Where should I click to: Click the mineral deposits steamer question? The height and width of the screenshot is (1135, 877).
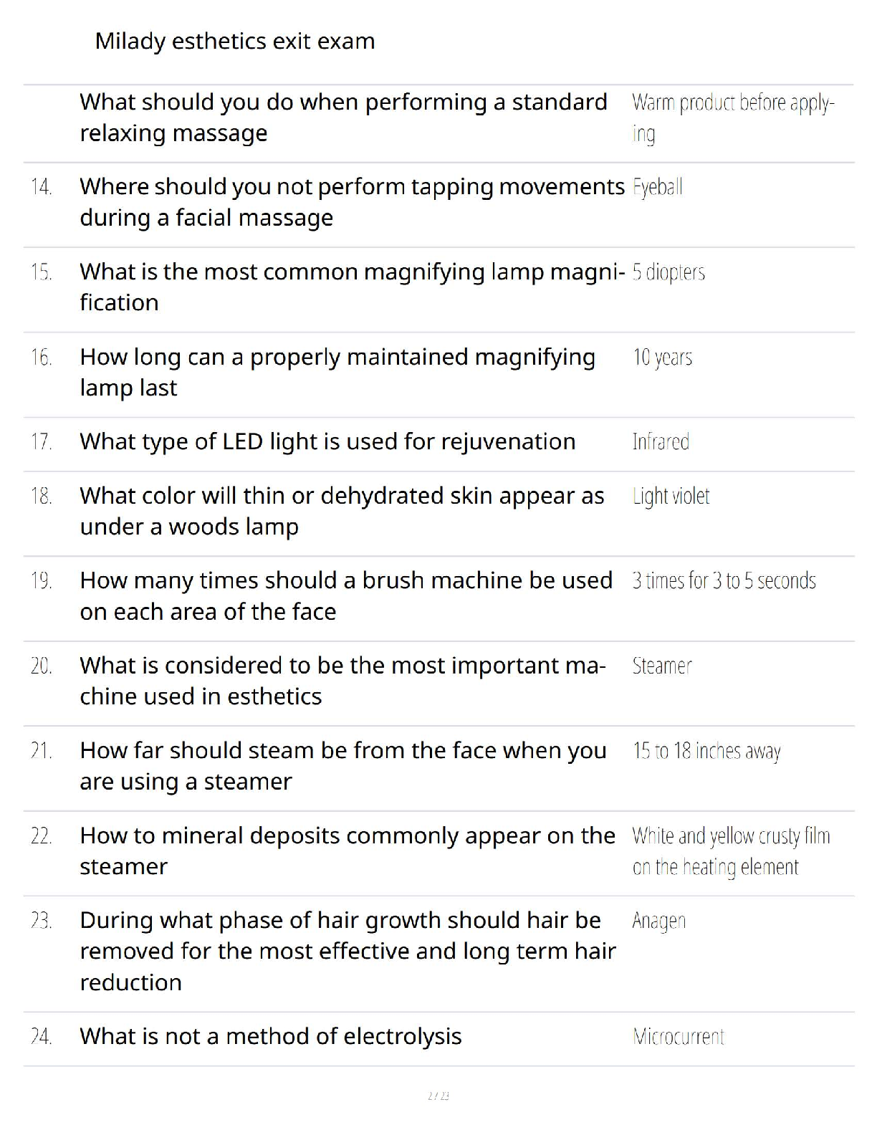[348, 851]
